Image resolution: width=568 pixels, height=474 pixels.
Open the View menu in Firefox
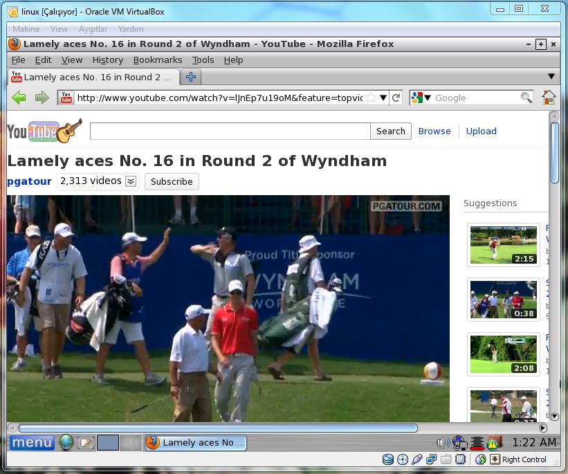(72, 60)
